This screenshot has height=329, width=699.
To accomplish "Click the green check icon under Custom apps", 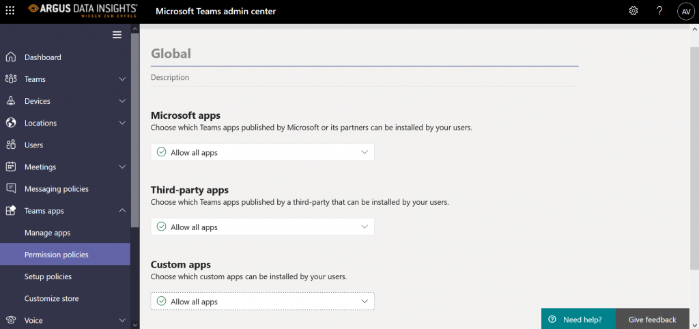I will click(161, 302).
